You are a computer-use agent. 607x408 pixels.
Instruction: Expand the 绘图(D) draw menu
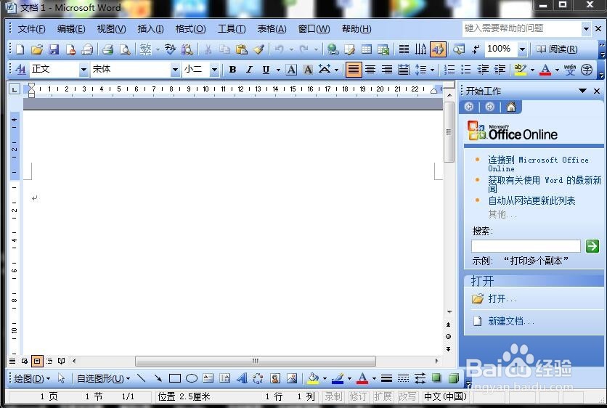(32, 378)
